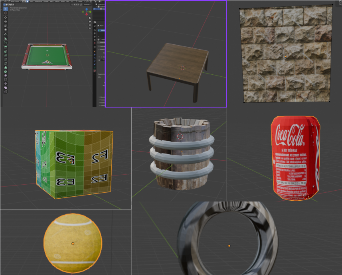Select the Spin tool
Viewport: 342px width, 275px height.
click(x=6, y=72)
